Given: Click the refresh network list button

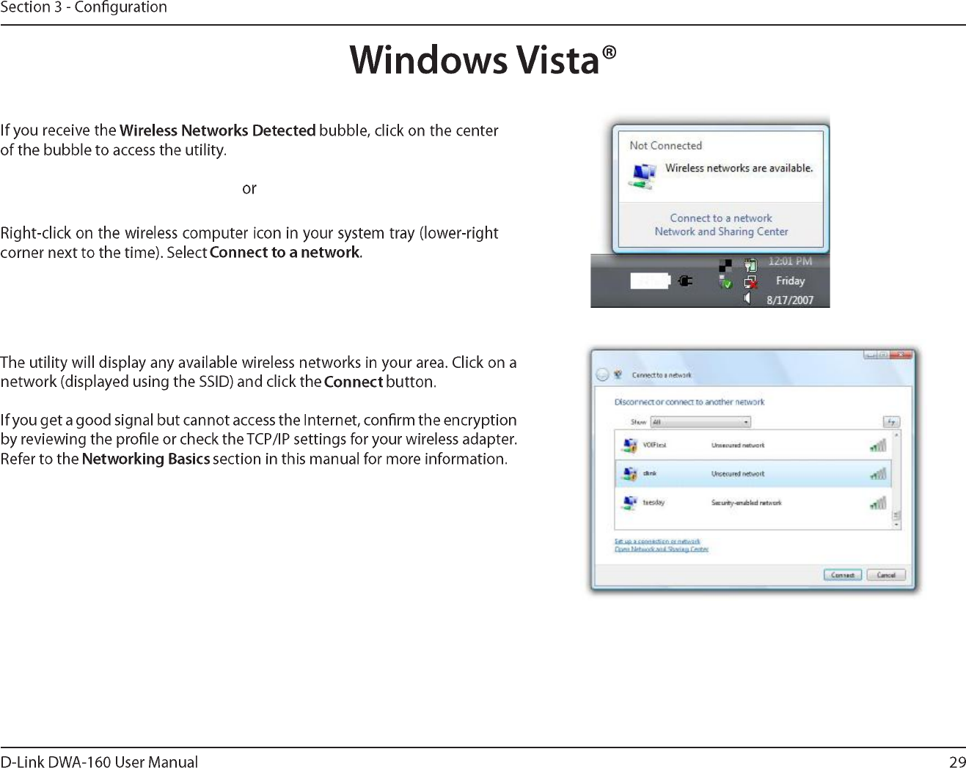Looking at the screenshot, I should coord(891,422).
